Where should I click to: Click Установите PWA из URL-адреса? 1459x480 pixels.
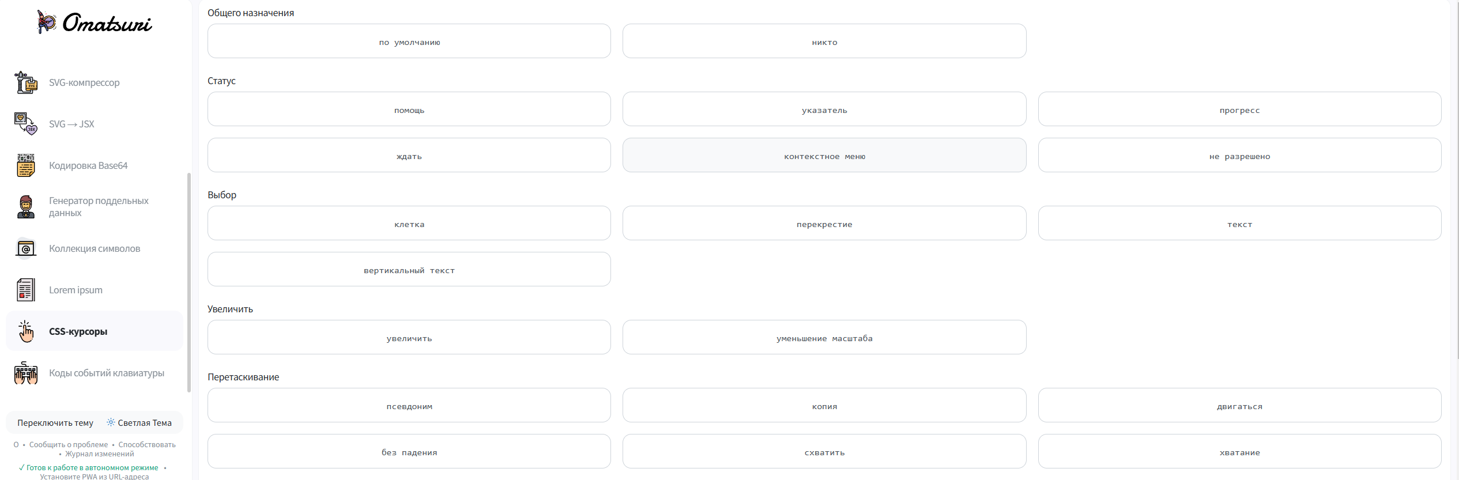click(x=95, y=477)
